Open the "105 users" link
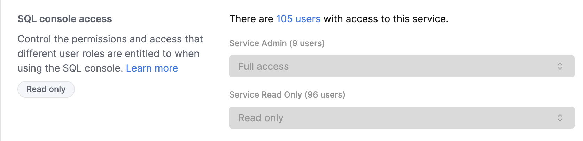583x141 pixels. pyautogui.click(x=298, y=19)
